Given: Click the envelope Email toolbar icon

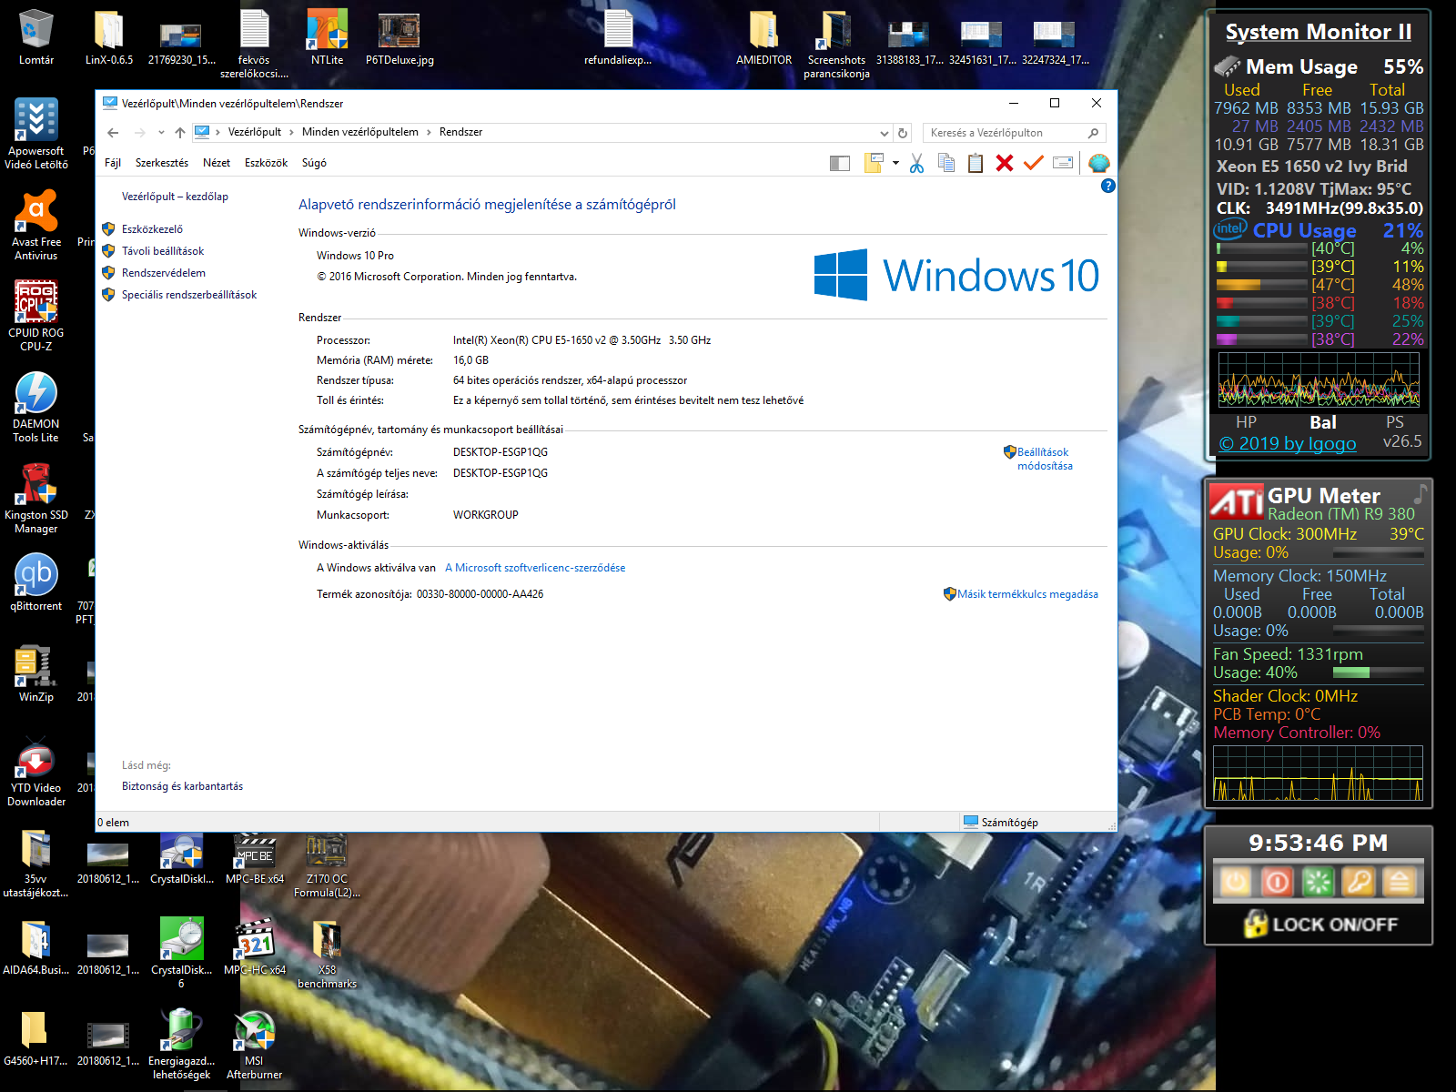Looking at the screenshot, I should pos(1063,163).
